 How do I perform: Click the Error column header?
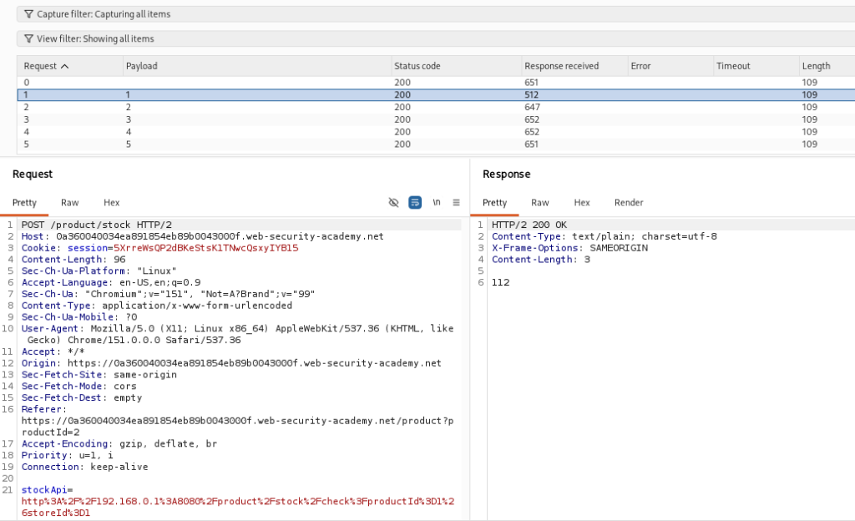point(670,66)
